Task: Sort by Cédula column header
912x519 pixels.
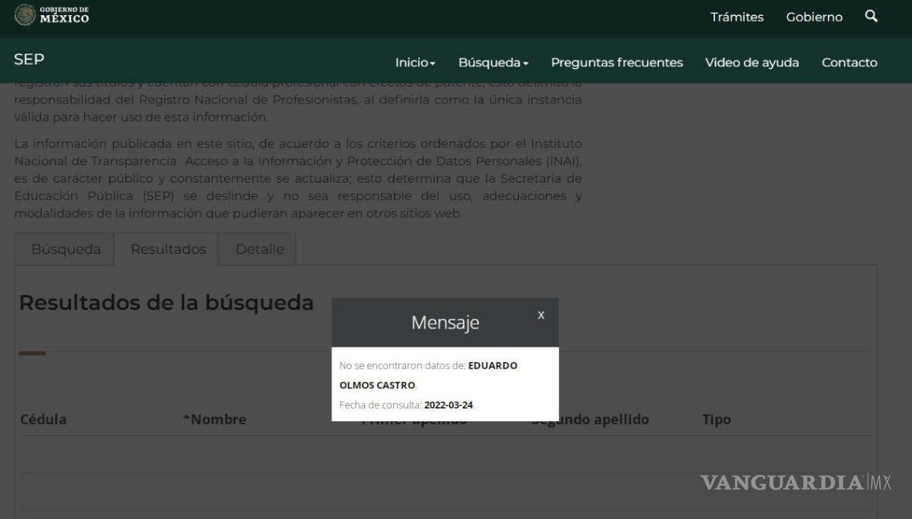Action: click(x=43, y=420)
